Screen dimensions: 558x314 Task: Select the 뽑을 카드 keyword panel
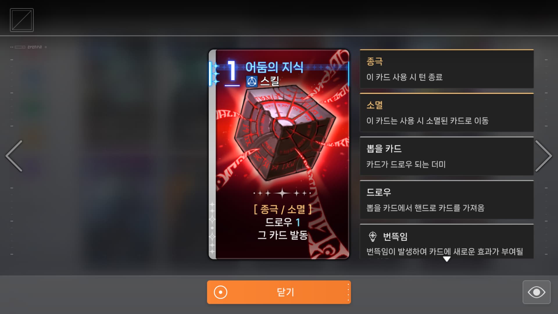[x=447, y=156]
